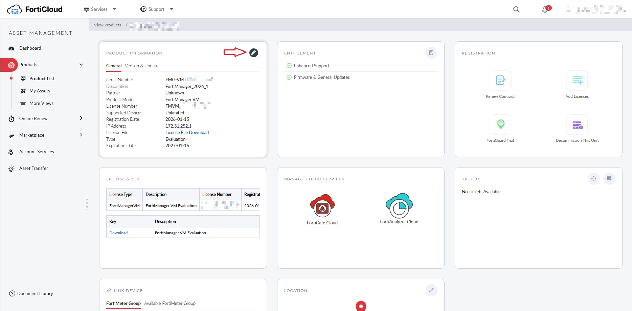Viewport: 632px width, 311px height.
Task: Click the IP address 172.31.252.1
Action: (178, 126)
